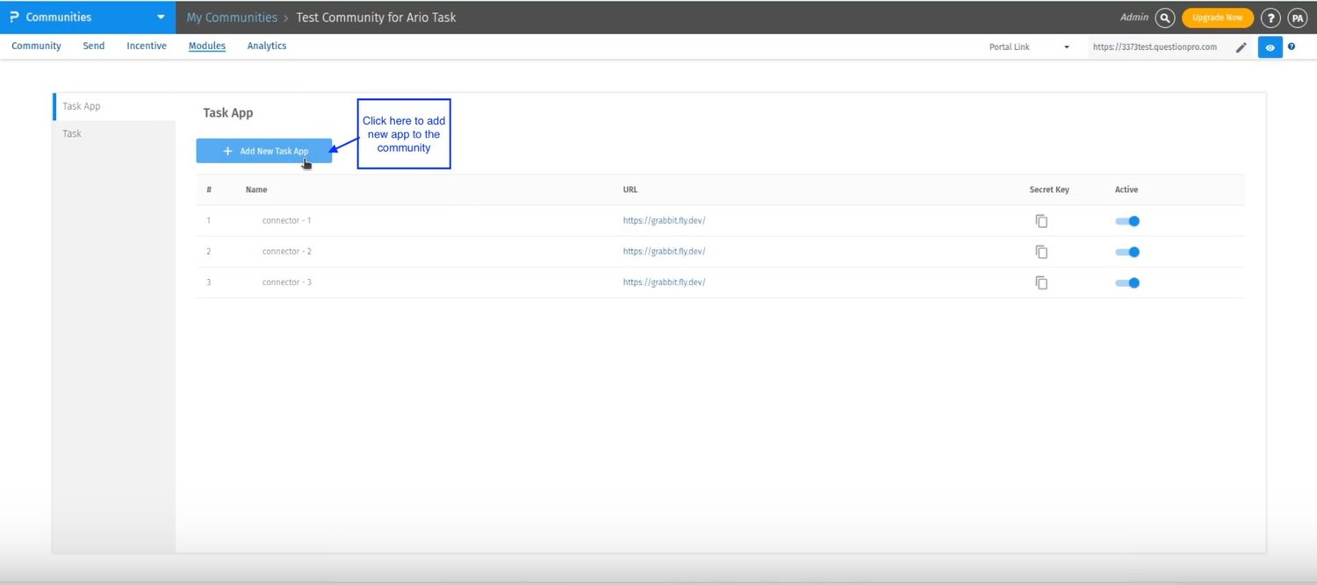
Task: Open the Incentive tab
Action: coord(147,46)
